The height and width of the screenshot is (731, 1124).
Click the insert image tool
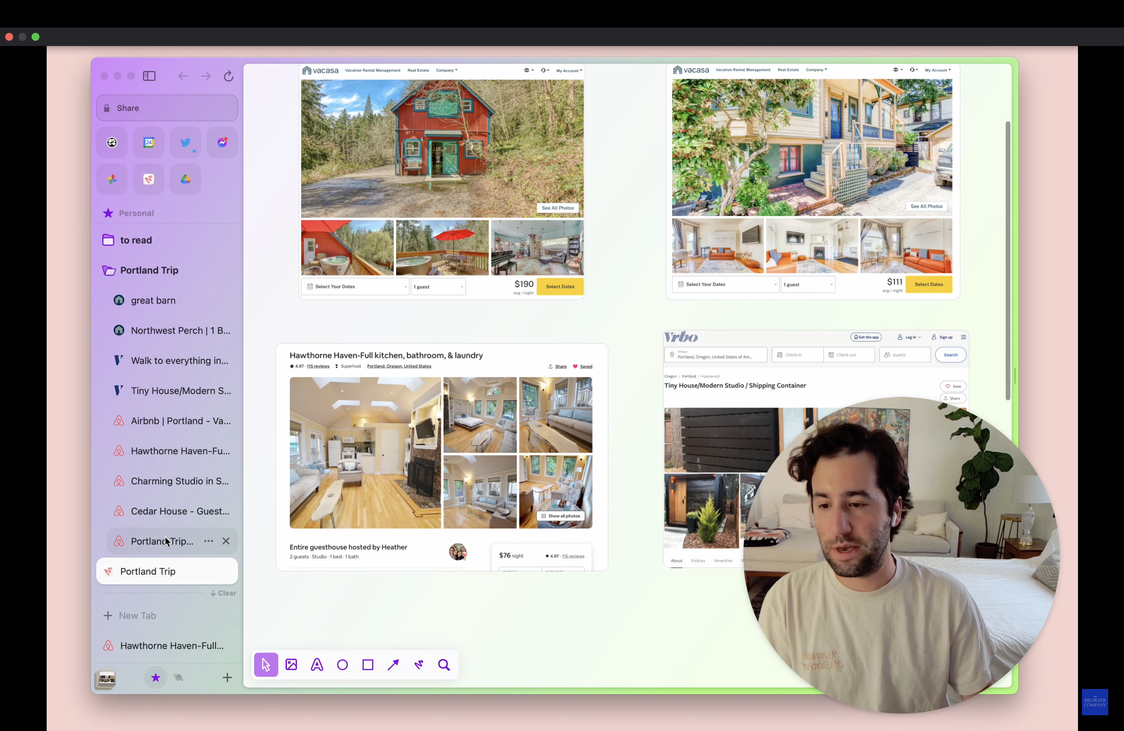tap(292, 665)
